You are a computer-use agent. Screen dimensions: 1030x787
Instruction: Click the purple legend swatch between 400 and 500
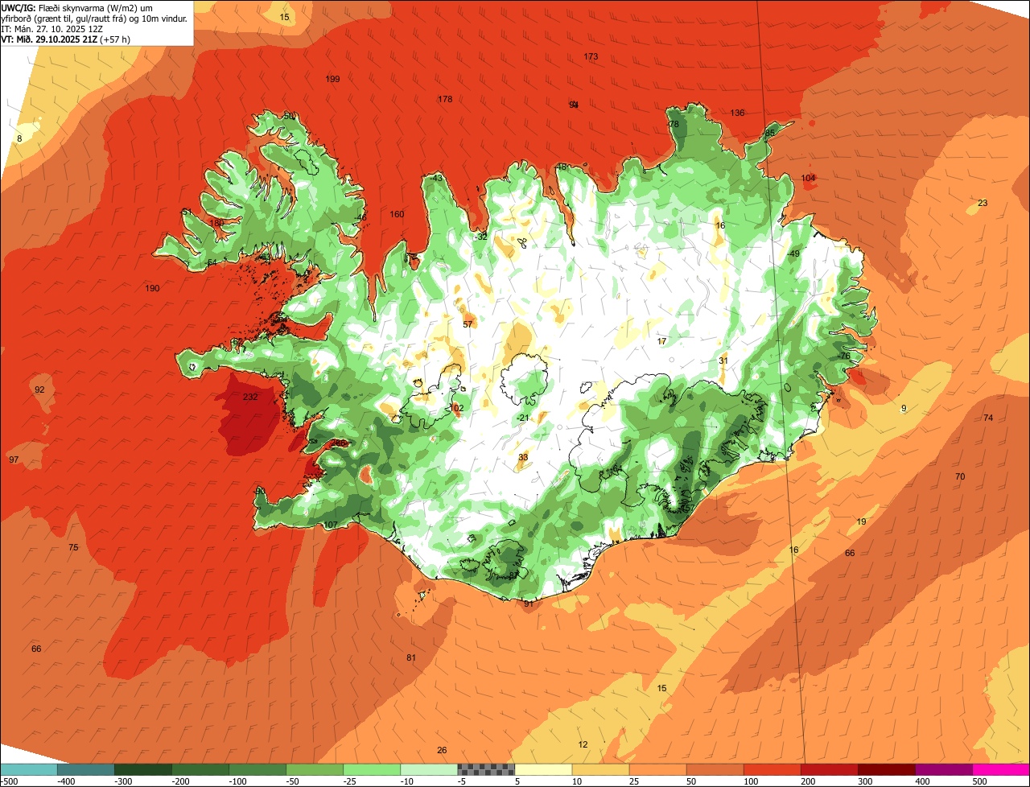point(944,768)
